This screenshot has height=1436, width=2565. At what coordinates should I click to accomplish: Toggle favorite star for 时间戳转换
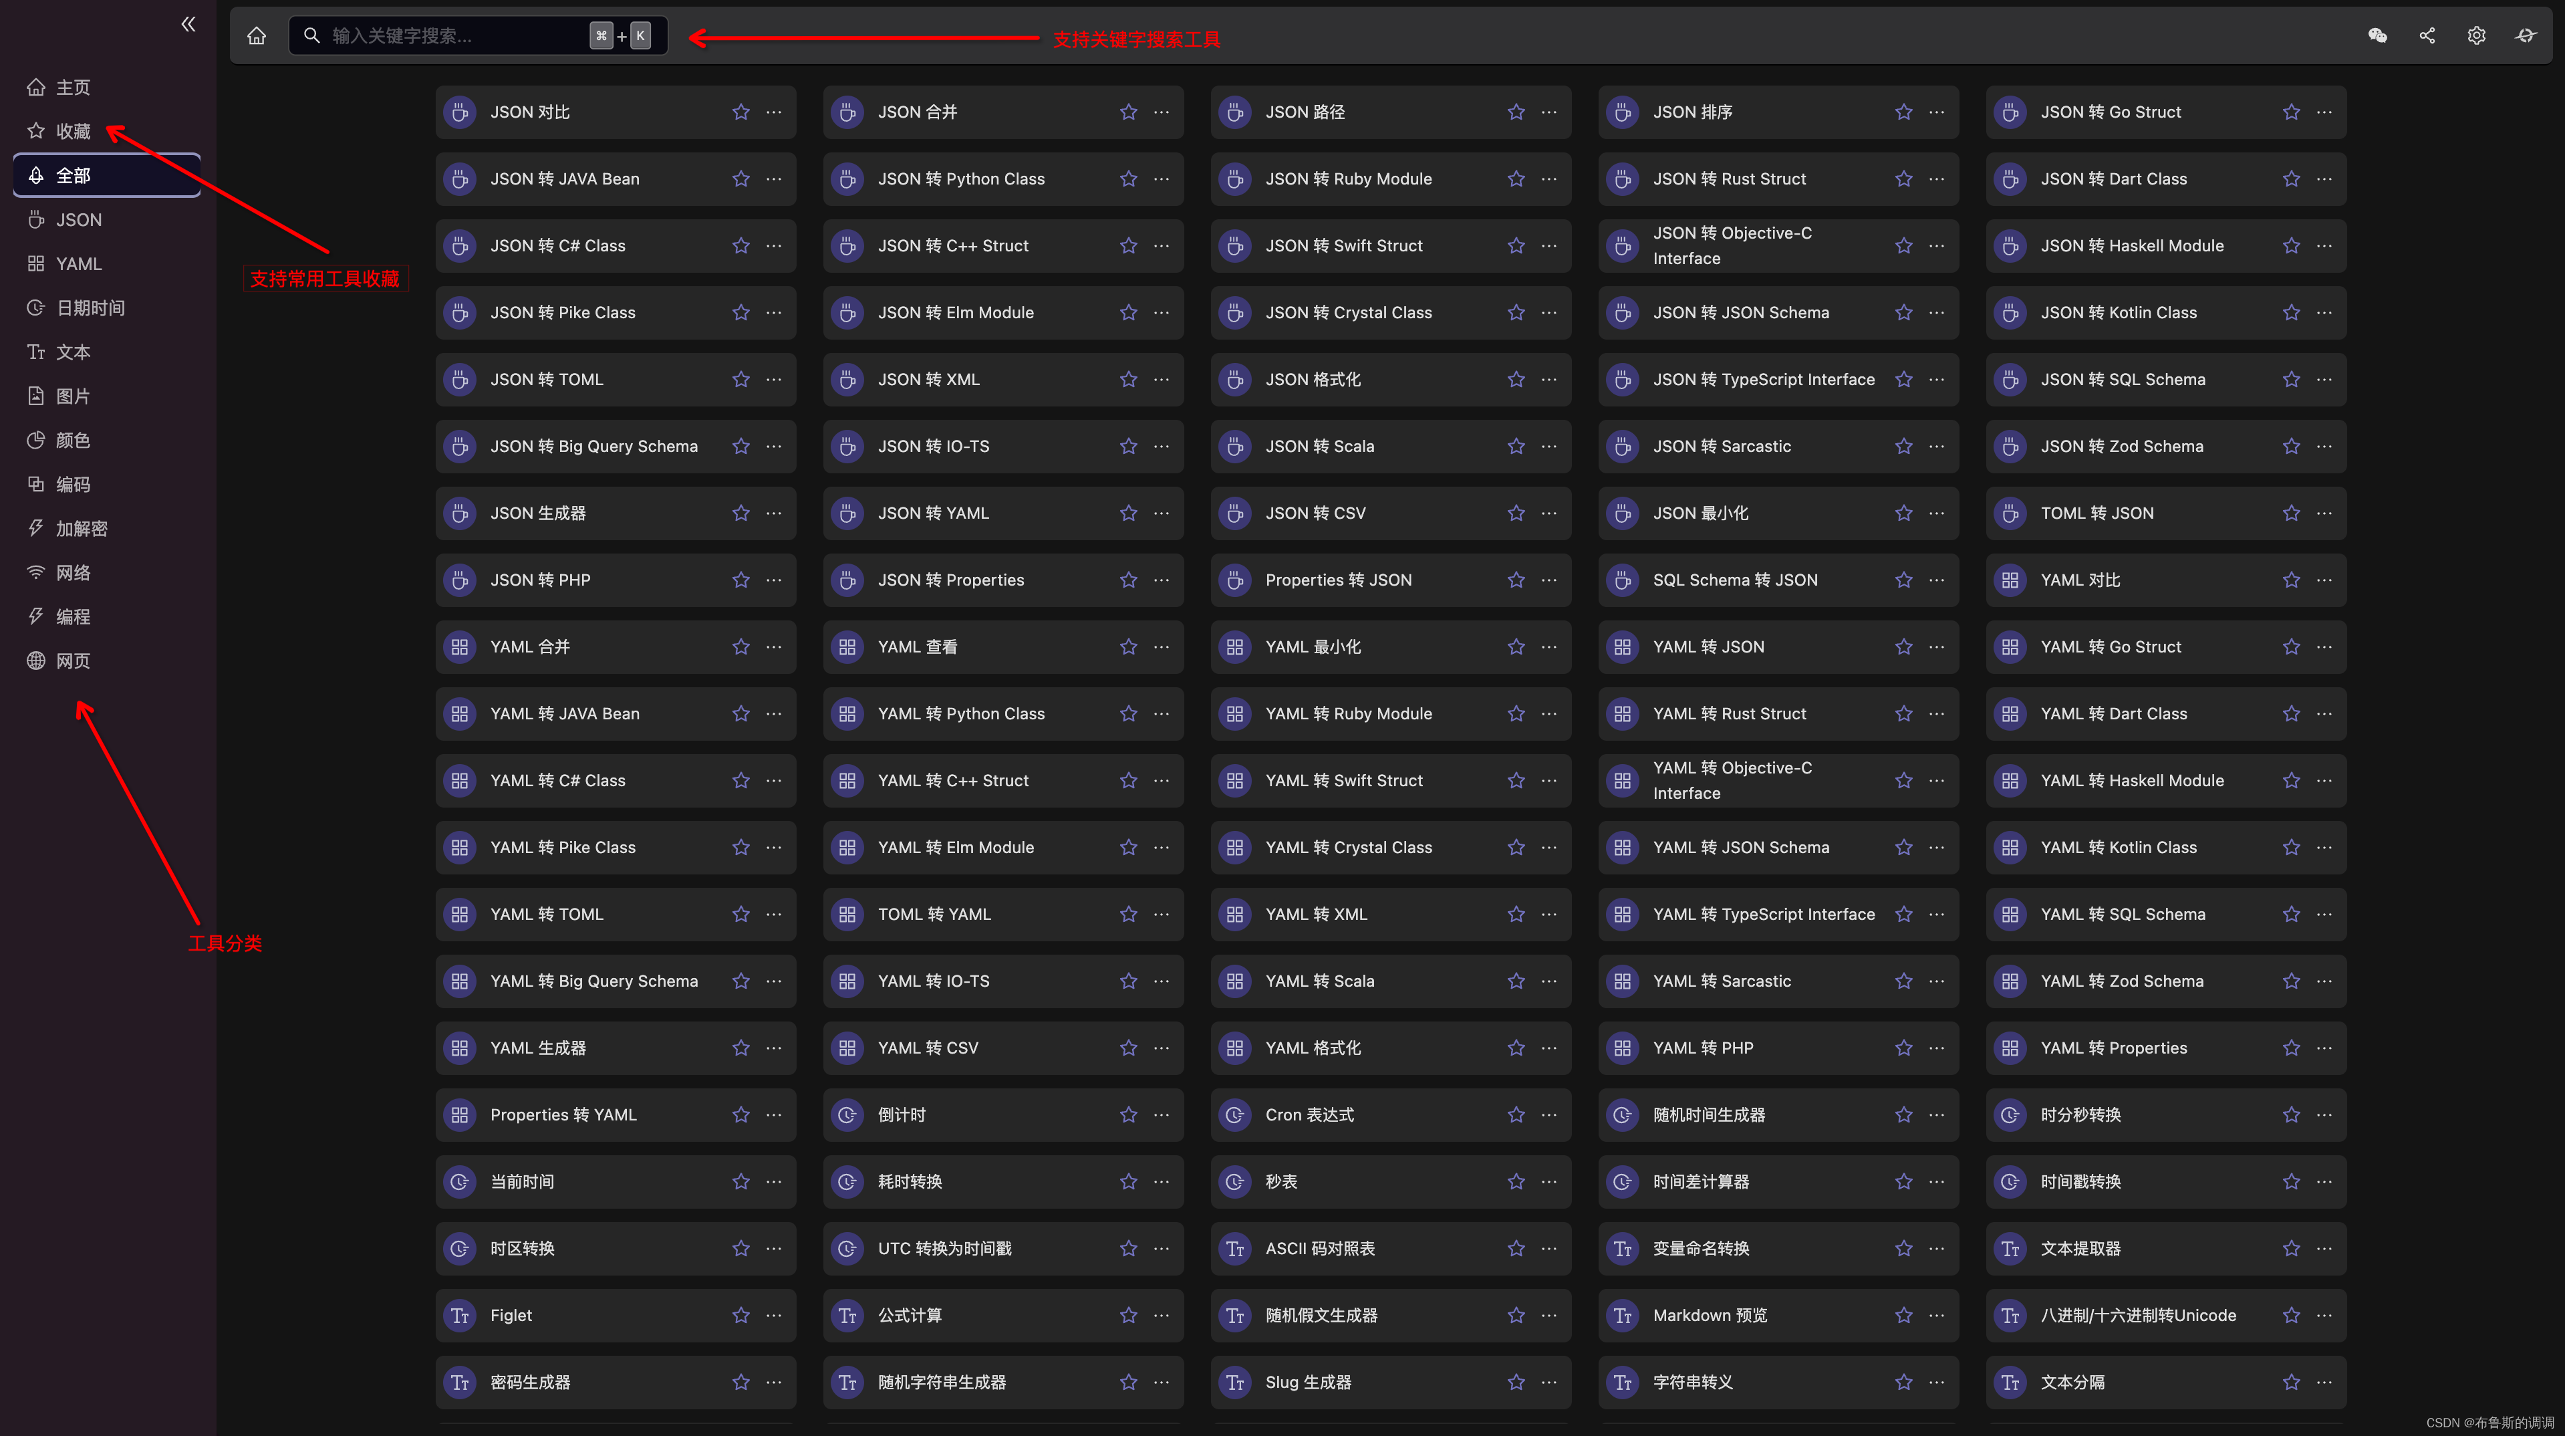[2290, 1182]
